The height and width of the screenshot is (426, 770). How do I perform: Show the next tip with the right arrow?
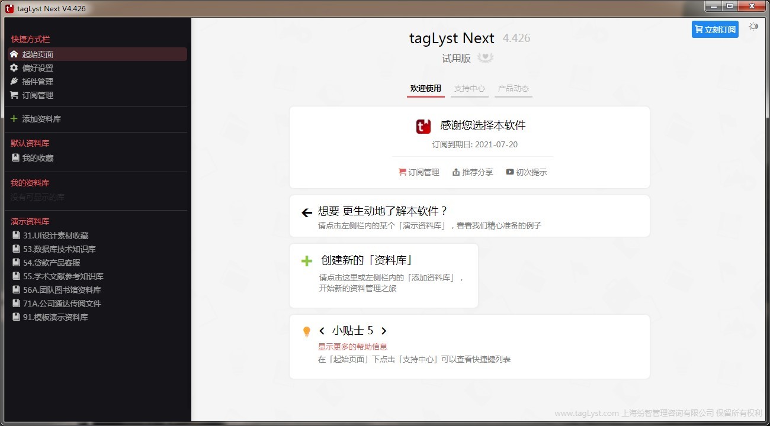384,331
